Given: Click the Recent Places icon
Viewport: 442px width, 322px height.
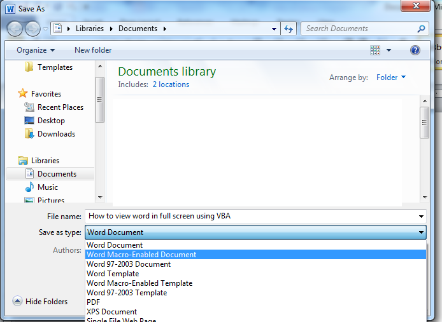Looking at the screenshot, I should pyautogui.click(x=29, y=107).
